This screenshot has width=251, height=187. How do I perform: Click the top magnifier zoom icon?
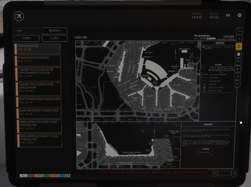pyautogui.click(x=239, y=31)
